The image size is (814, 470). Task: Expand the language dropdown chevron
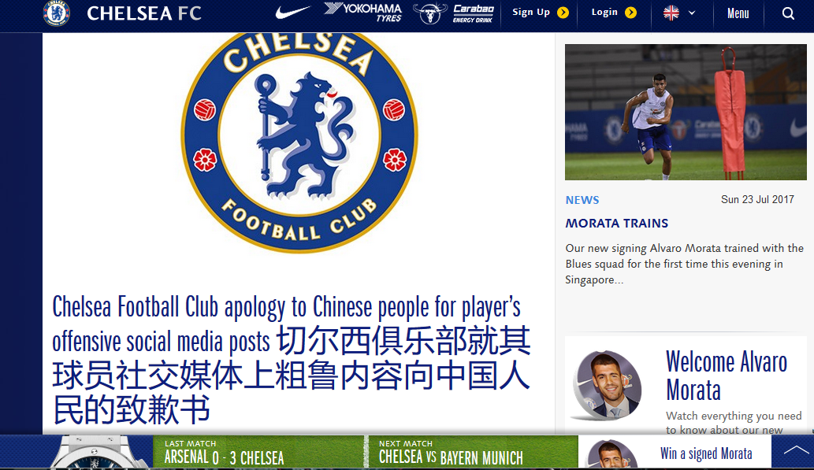[692, 13]
